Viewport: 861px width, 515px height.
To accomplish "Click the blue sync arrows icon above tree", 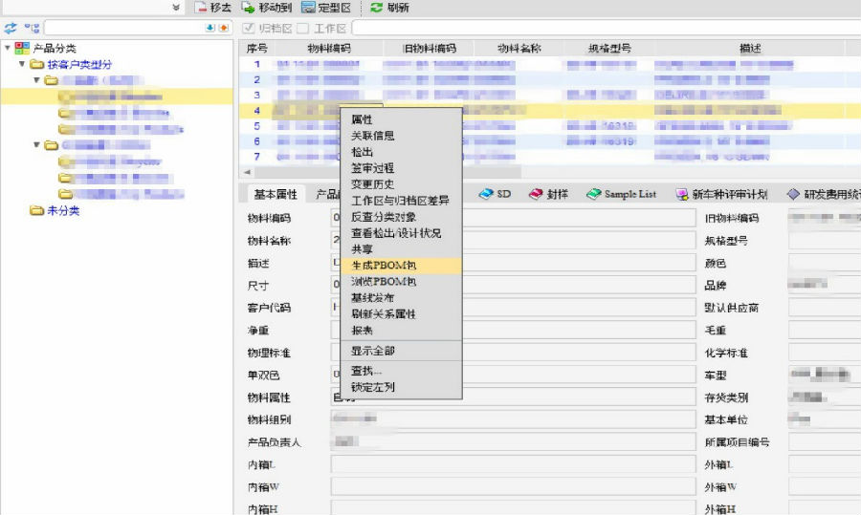I will point(11,28).
